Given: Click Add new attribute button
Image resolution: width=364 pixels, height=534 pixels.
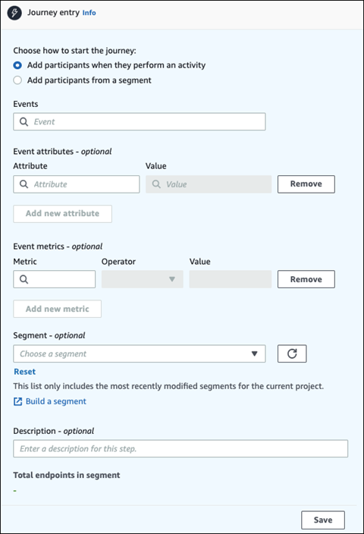Looking at the screenshot, I should coord(63,214).
